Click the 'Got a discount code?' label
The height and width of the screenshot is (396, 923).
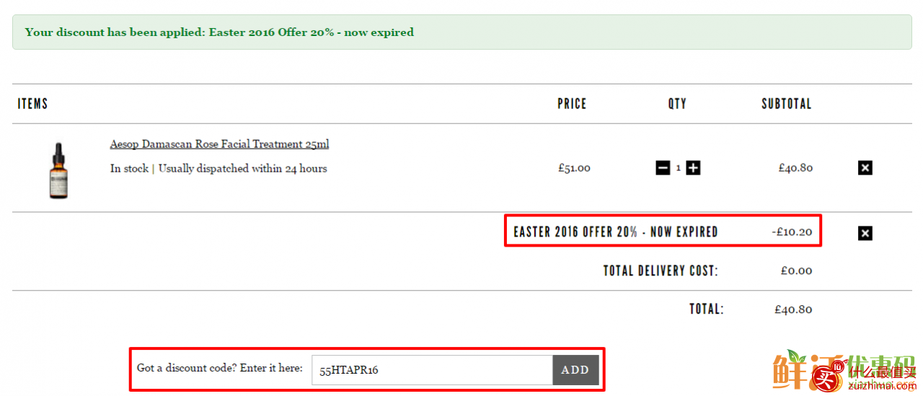[220, 368]
